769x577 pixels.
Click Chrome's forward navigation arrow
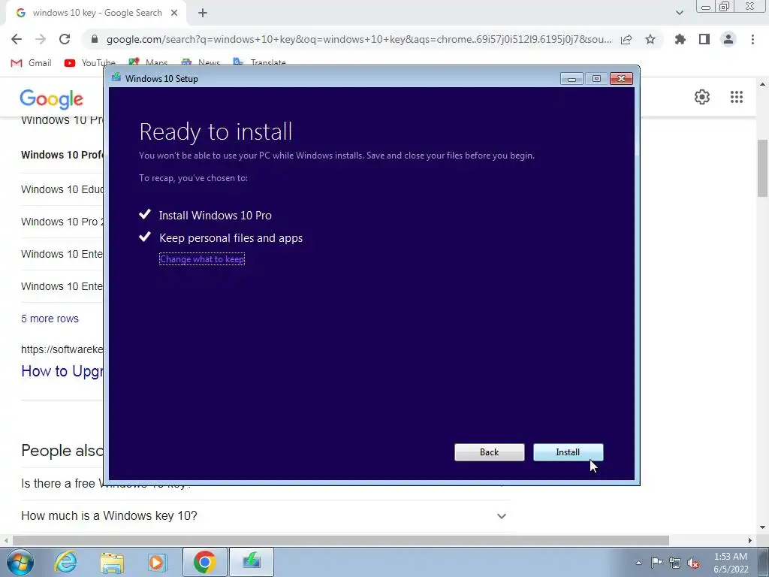pos(41,39)
